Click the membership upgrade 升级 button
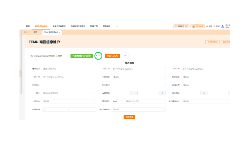 click(x=181, y=26)
